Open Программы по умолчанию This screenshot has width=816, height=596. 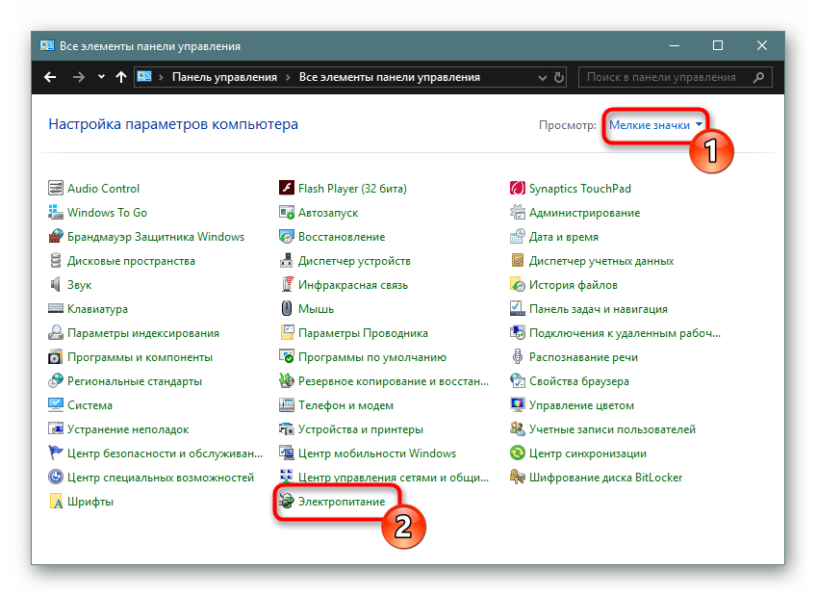[x=372, y=356]
